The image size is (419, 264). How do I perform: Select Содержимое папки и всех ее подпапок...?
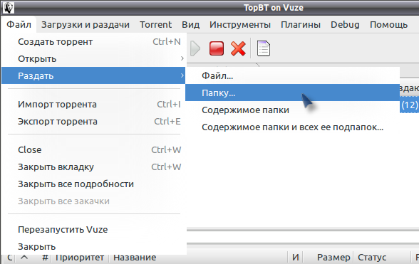point(293,127)
